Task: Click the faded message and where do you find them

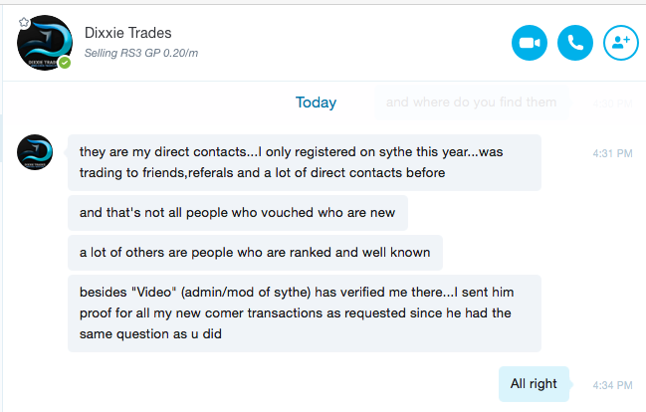Action: pyautogui.click(x=472, y=103)
